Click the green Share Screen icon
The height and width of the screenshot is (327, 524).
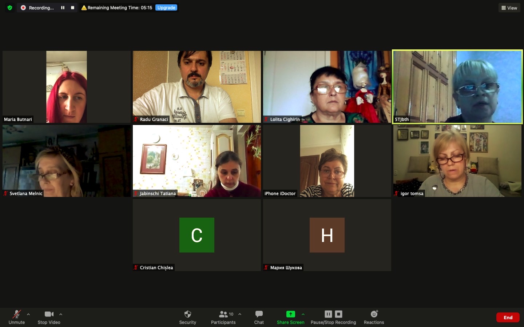point(290,314)
